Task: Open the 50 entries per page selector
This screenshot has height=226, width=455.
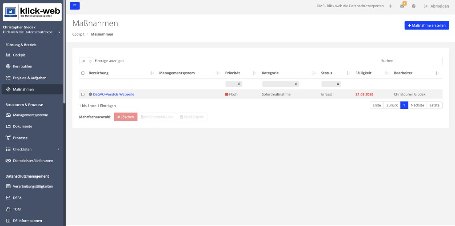Action: click(x=86, y=61)
